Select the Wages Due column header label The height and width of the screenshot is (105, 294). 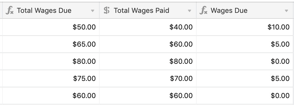[x=229, y=10]
